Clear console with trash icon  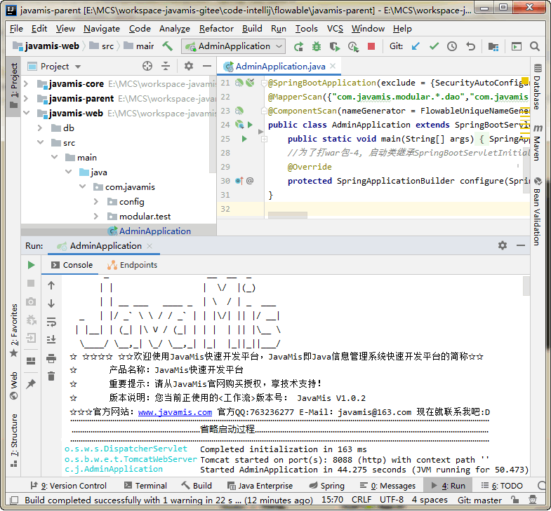point(51,376)
